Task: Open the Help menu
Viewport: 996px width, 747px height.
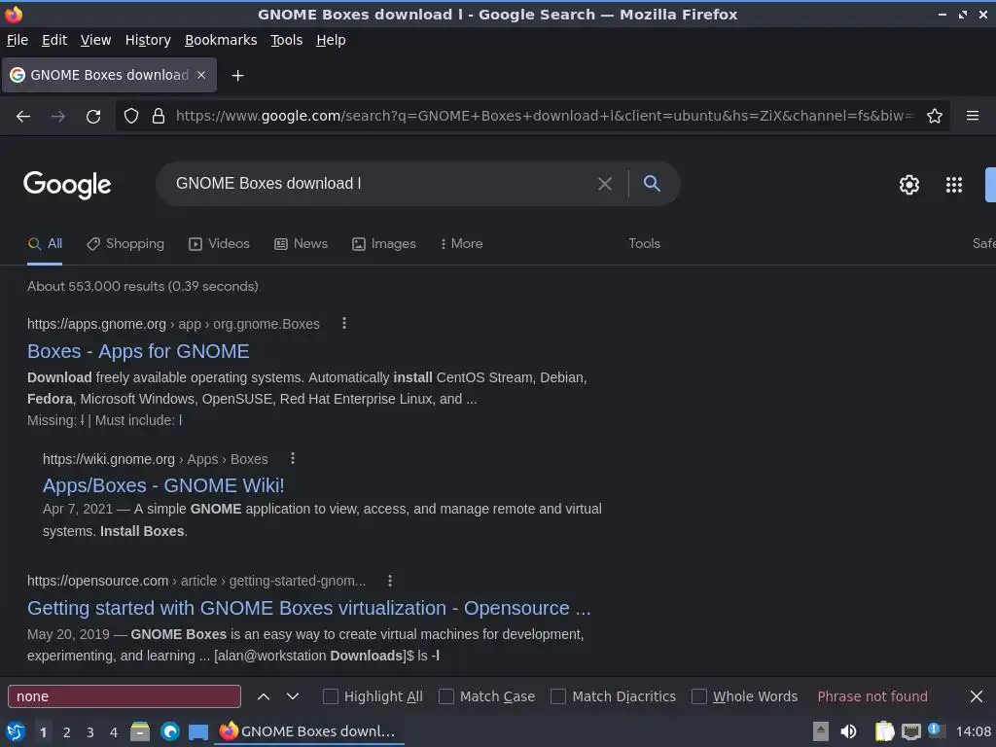Action: coord(331,40)
